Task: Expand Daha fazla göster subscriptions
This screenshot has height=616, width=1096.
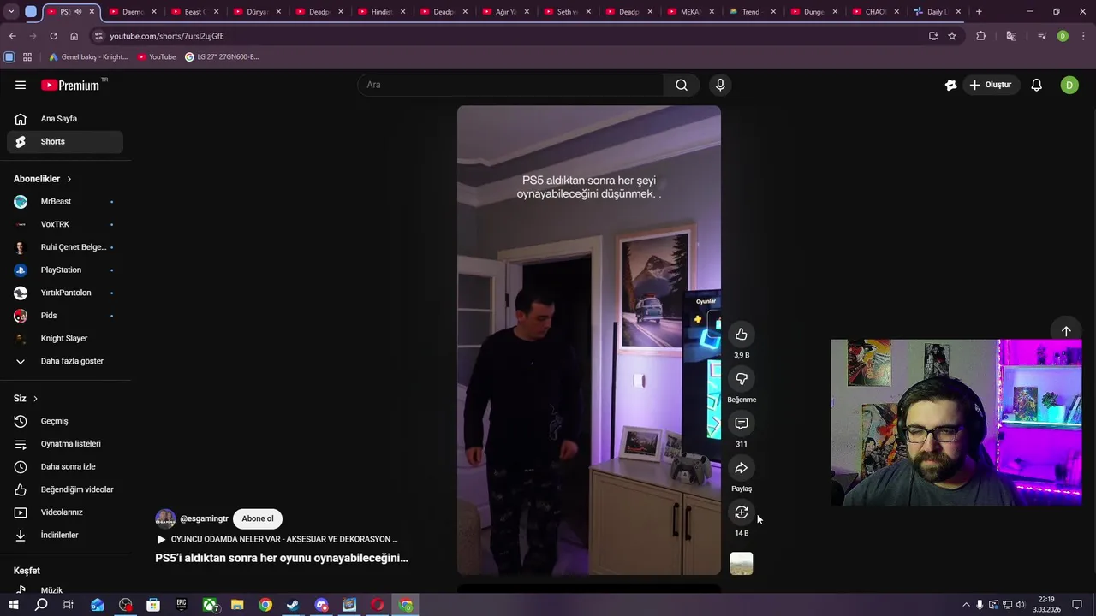Action: 65,361
